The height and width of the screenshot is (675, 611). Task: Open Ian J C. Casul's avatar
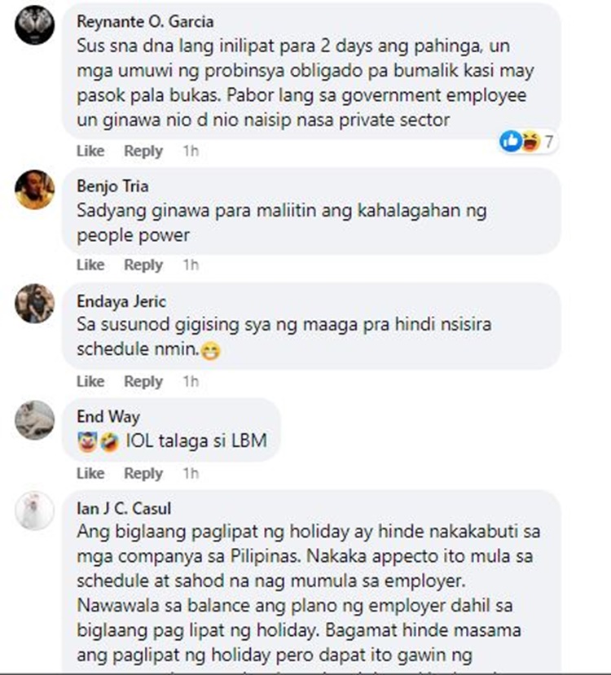(34, 511)
